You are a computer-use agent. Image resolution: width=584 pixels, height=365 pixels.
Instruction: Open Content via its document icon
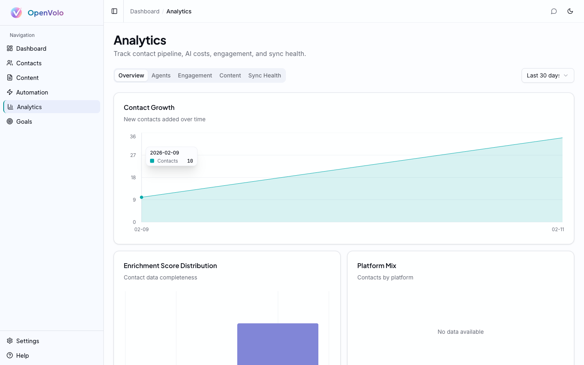tap(10, 77)
